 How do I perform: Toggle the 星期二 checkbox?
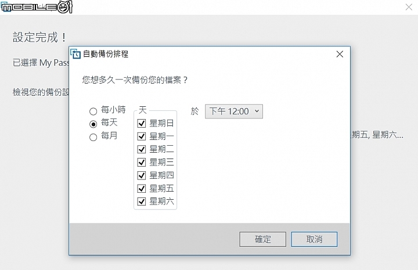point(142,149)
